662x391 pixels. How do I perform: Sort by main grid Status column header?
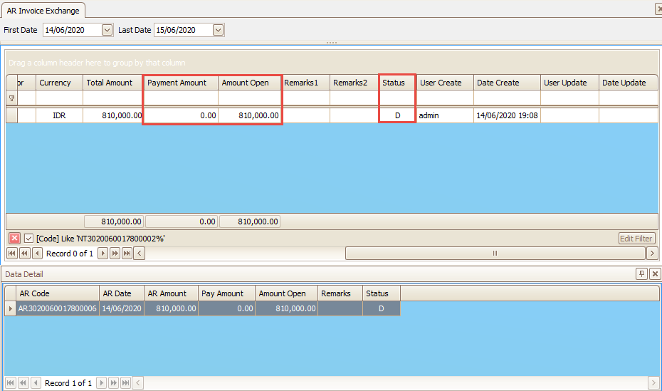[x=397, y=83]
